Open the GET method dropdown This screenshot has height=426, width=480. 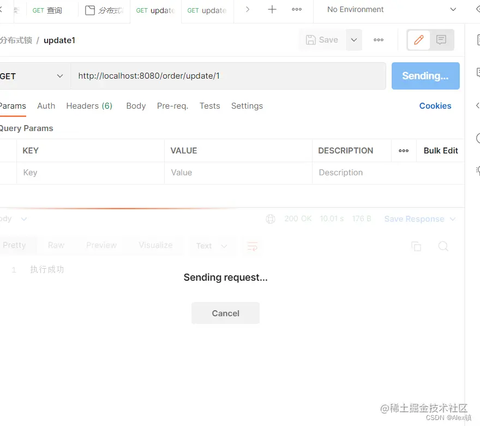point(33,76)
